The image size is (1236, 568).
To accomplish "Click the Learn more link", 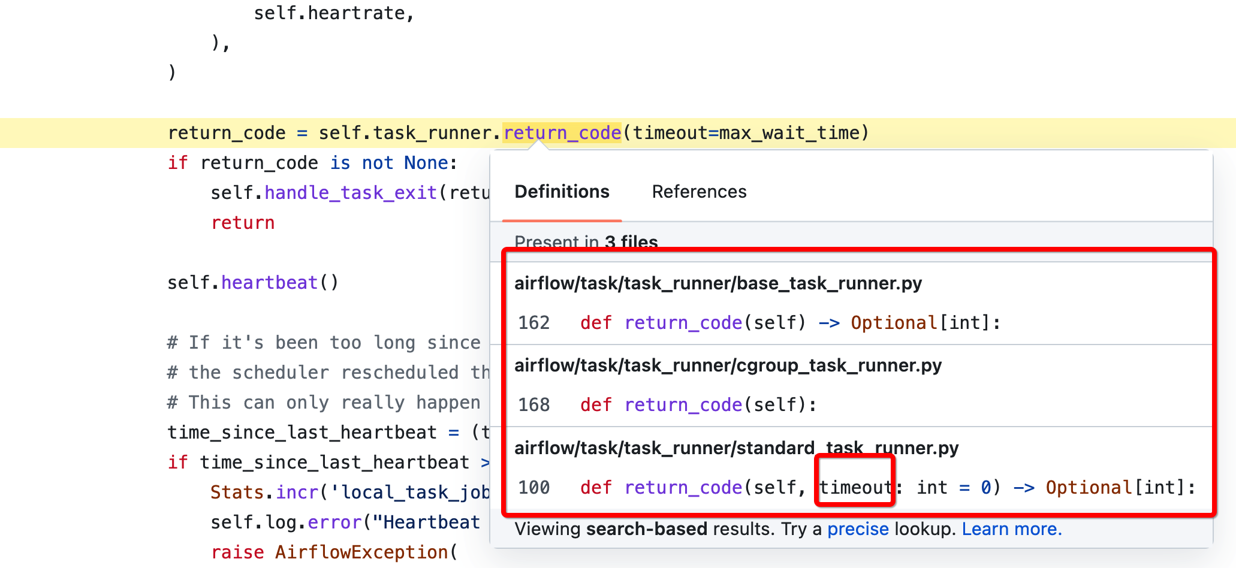I will [1012, 529].
